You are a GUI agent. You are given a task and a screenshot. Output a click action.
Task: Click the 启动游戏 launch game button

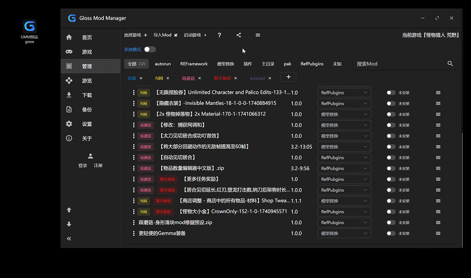click(x=195, y=35)
